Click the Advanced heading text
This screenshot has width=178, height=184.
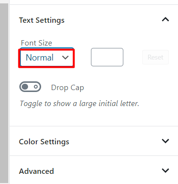click(36, 171)
